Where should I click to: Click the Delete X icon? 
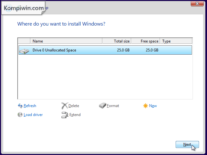65,106
